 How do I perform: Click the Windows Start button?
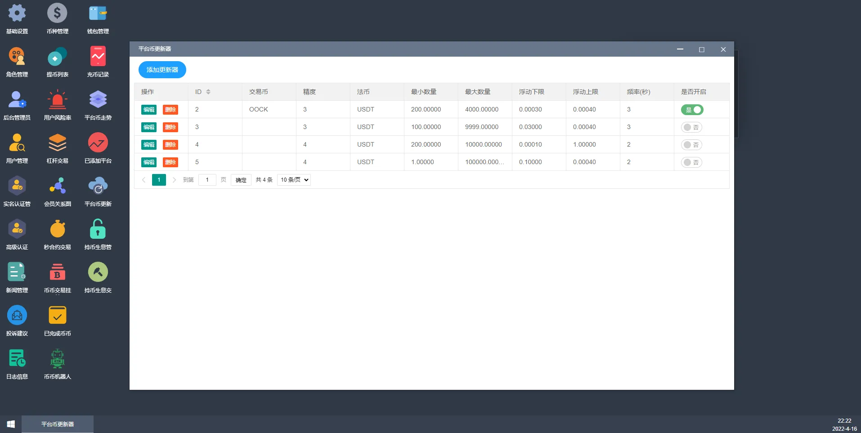click(x=10, y=424)
